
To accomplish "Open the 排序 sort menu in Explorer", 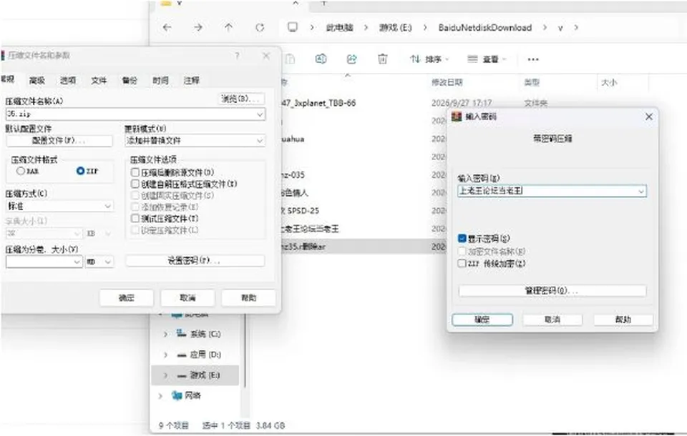I will coord(429,59).
